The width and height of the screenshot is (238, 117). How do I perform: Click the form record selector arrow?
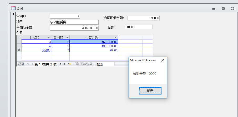(13, 14)
